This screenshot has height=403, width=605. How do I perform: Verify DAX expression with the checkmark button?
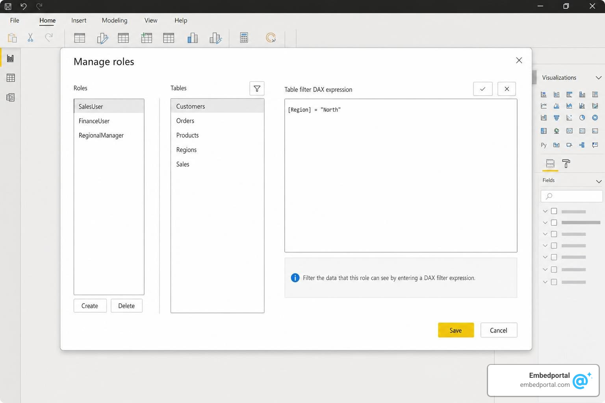pyautogui.click(x=483, y=89)
